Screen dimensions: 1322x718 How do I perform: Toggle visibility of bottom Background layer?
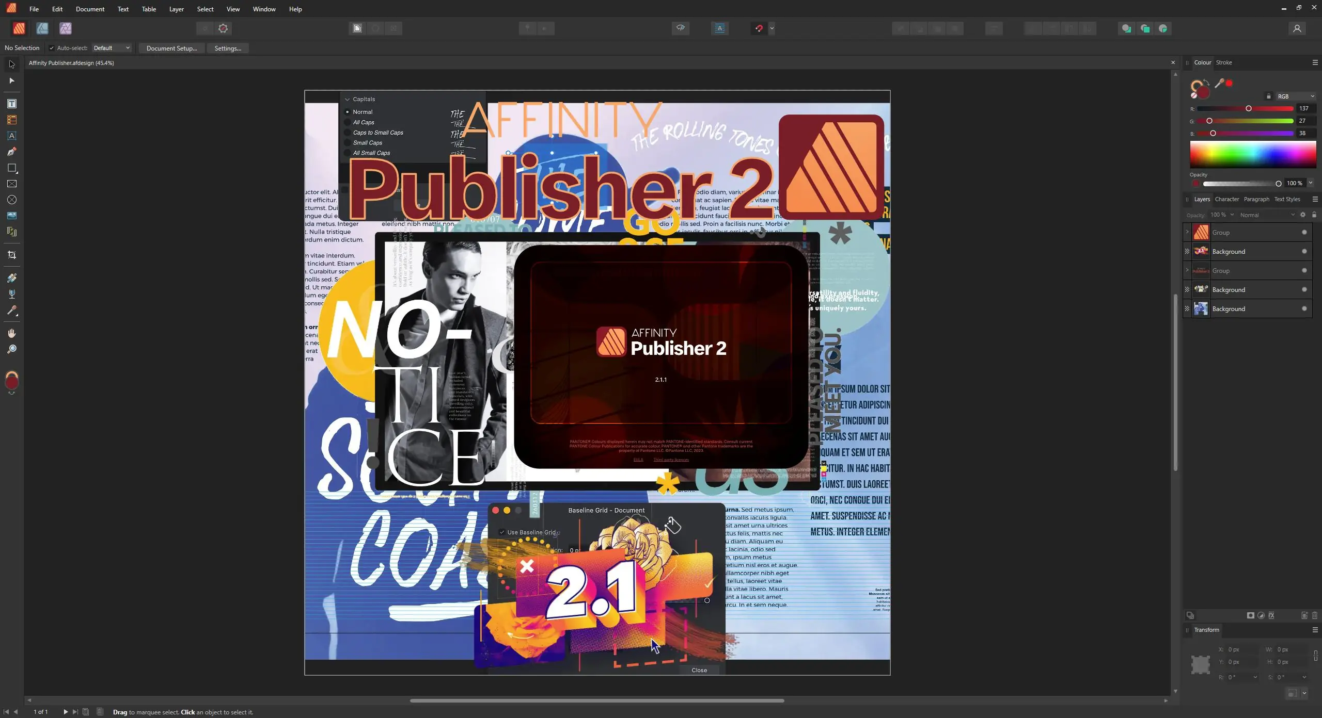(1304, 308)
